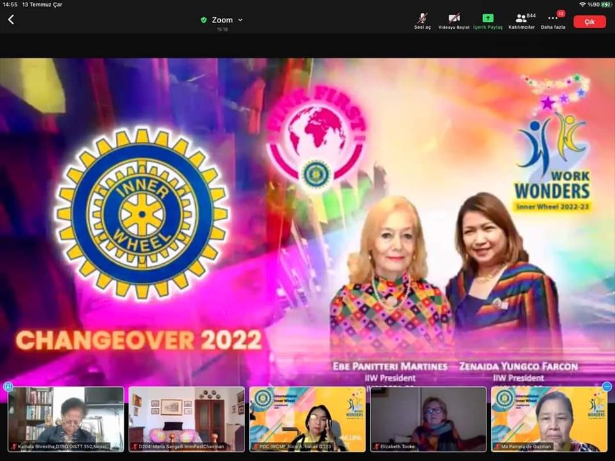Click the green encryption shield icon
615x461 pixels.
[204, 20]
